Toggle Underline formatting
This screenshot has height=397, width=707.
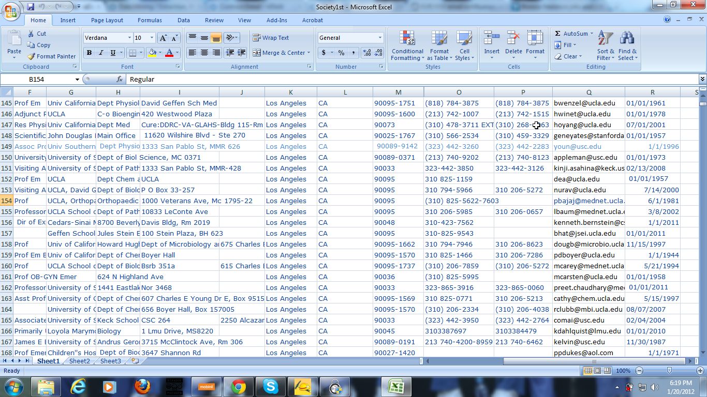(112, 53)
